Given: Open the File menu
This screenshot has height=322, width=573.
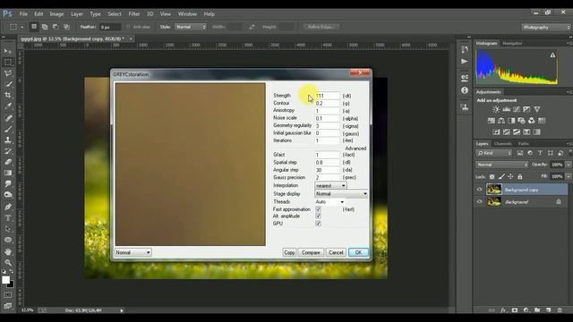Looking at the screenshot, I should point(24,14).
